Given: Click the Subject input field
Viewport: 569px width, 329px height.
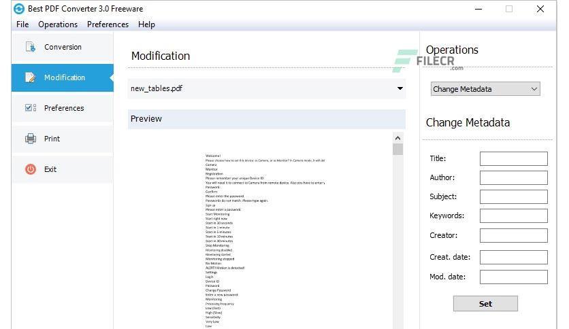Looking at the screenshot, I should 513,196.
